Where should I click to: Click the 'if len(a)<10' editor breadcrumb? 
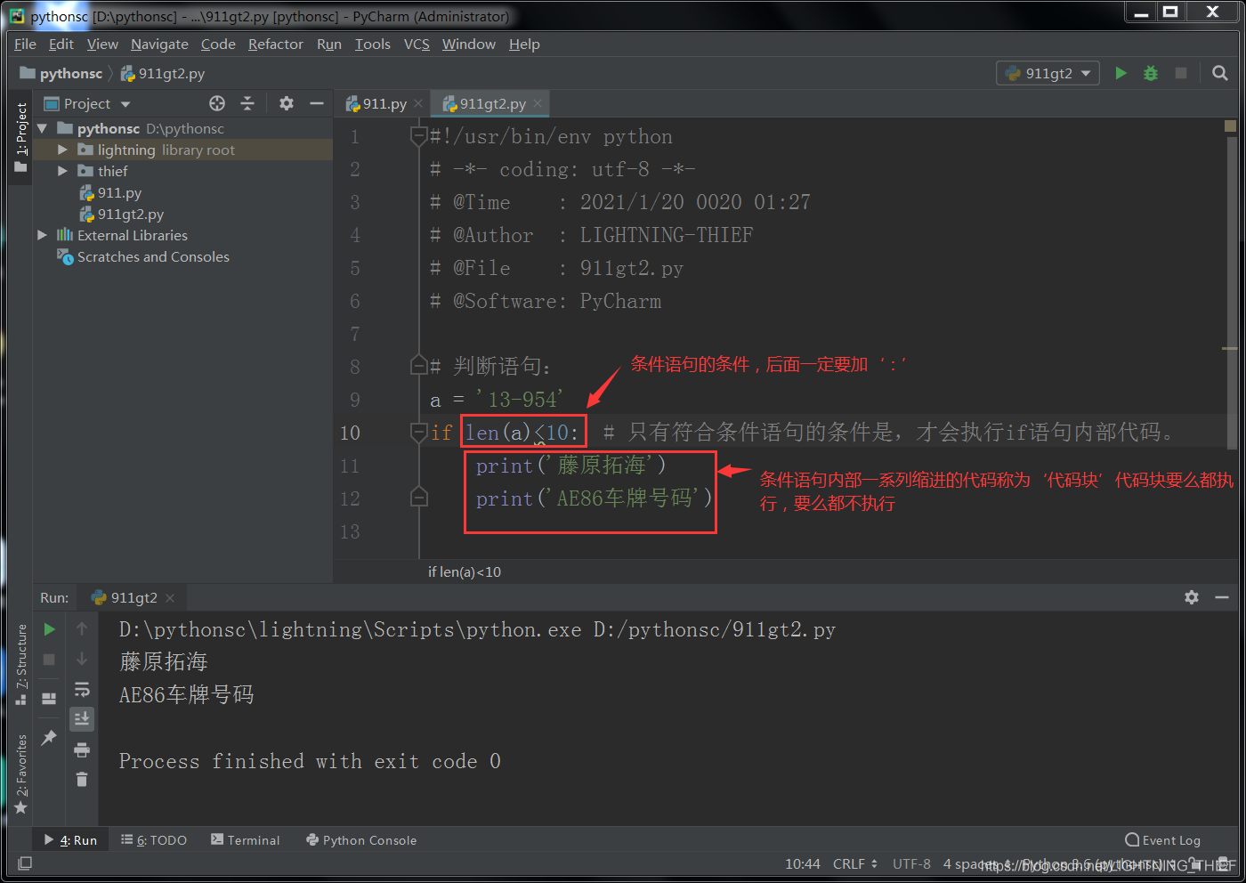465,571
